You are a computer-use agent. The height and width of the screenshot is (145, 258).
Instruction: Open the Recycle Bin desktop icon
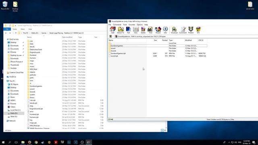tap(5, 5)
